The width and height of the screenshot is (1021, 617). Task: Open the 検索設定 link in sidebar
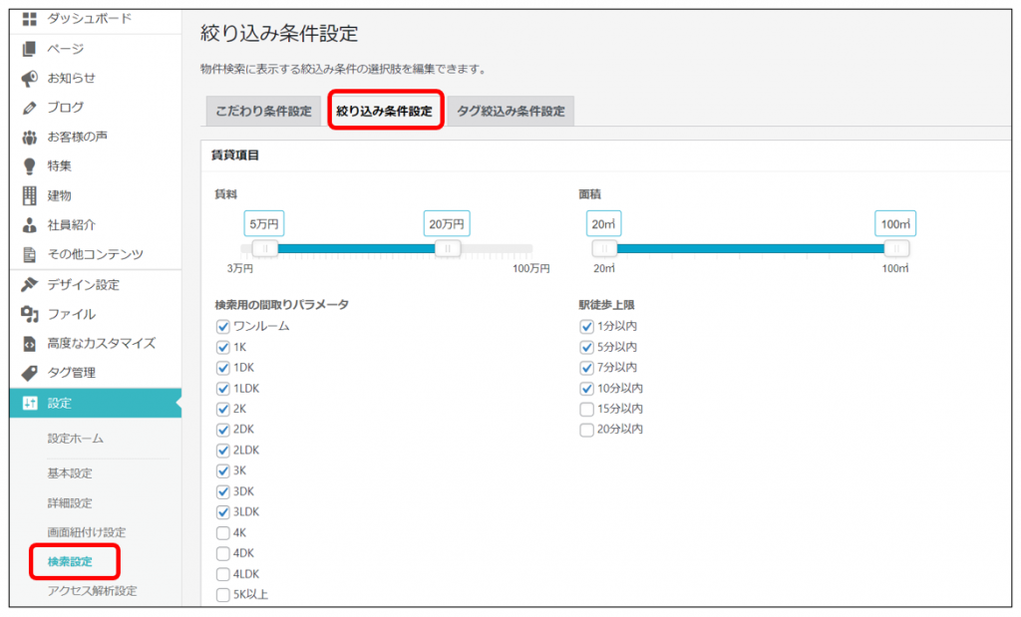click(70, 561)
